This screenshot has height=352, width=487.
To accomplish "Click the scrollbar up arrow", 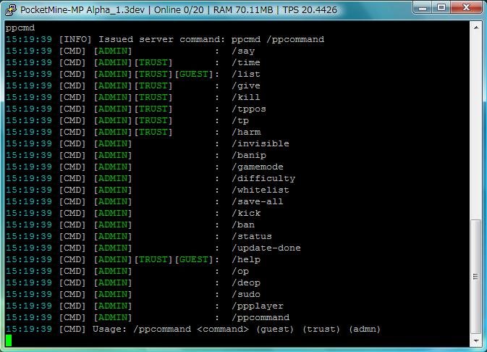I will pyautogui.click(x=476, y=27).
